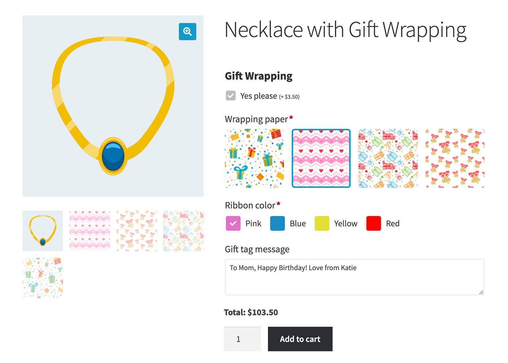Click the Total price display
Viewport: 508px width, 363px height.
(x=251, y=312)
